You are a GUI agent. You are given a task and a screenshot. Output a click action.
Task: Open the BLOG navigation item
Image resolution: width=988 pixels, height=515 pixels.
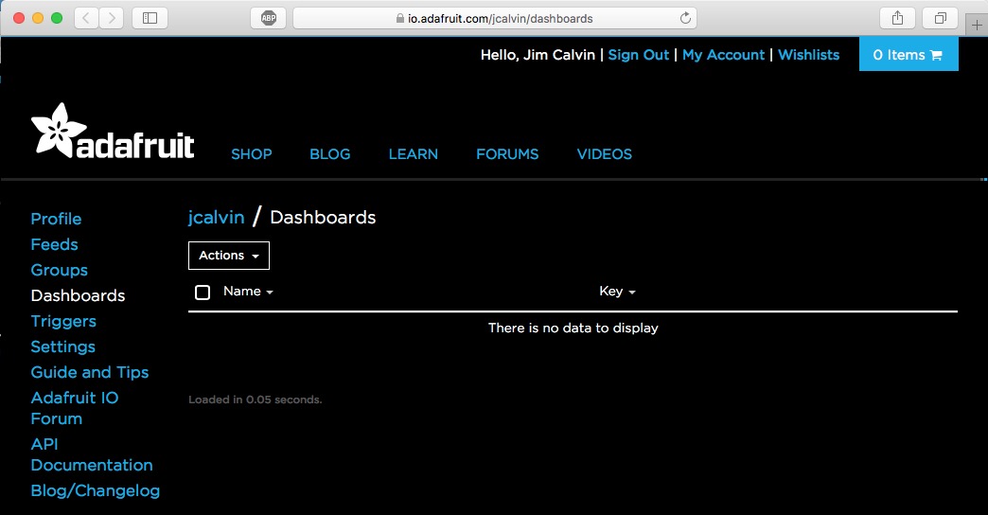click(x=330, y=154)
